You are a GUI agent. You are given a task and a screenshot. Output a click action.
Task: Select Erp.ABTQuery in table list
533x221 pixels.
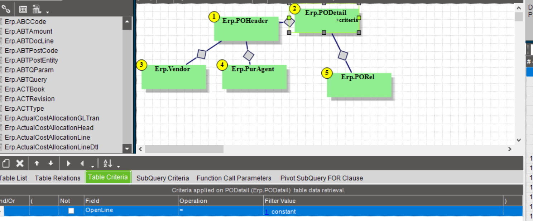(x=26, y=80)
